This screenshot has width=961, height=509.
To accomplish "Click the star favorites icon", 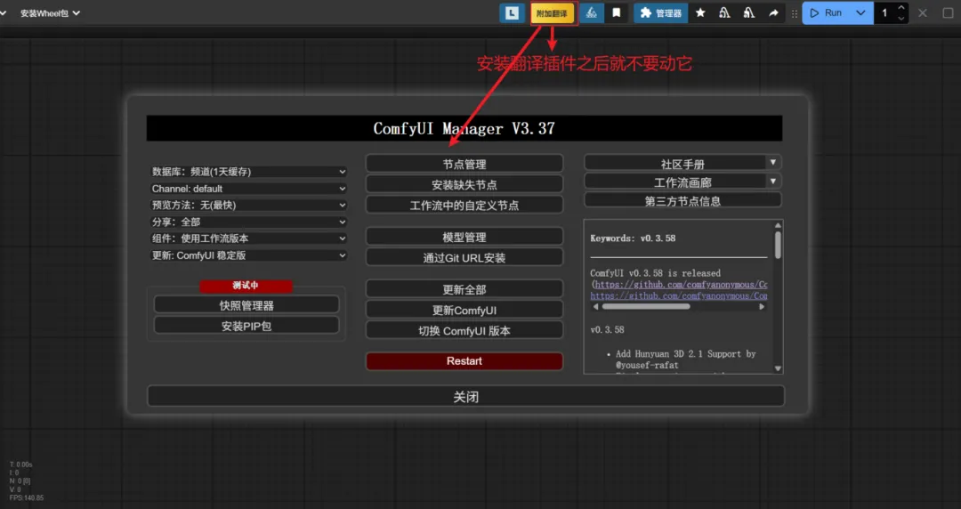I will pos(700,12).
